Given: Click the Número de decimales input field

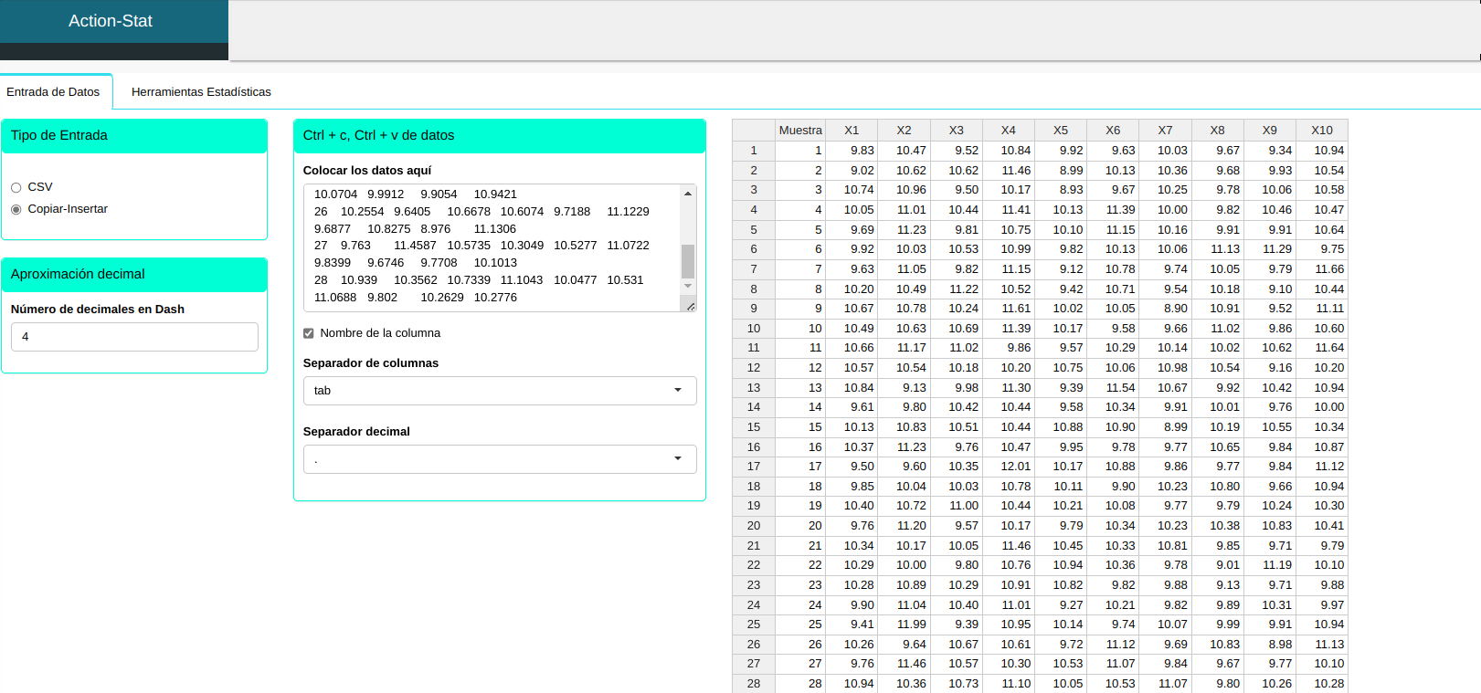Looking at the screenshot, I should (x=134, y=337).
